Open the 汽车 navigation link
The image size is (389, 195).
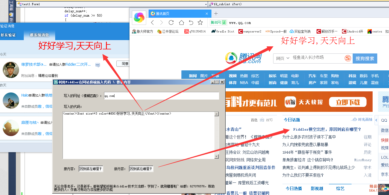pyautogui.click(x=313, y=76)
